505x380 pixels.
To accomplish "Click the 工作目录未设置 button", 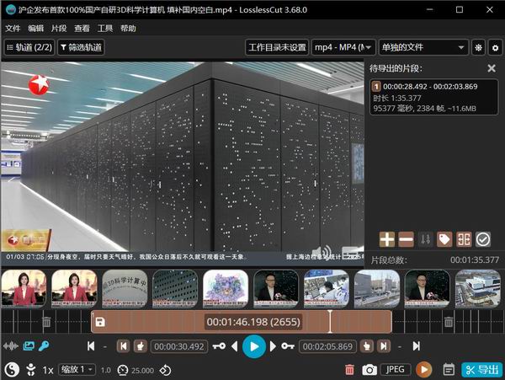I will [x=277, y=48].
